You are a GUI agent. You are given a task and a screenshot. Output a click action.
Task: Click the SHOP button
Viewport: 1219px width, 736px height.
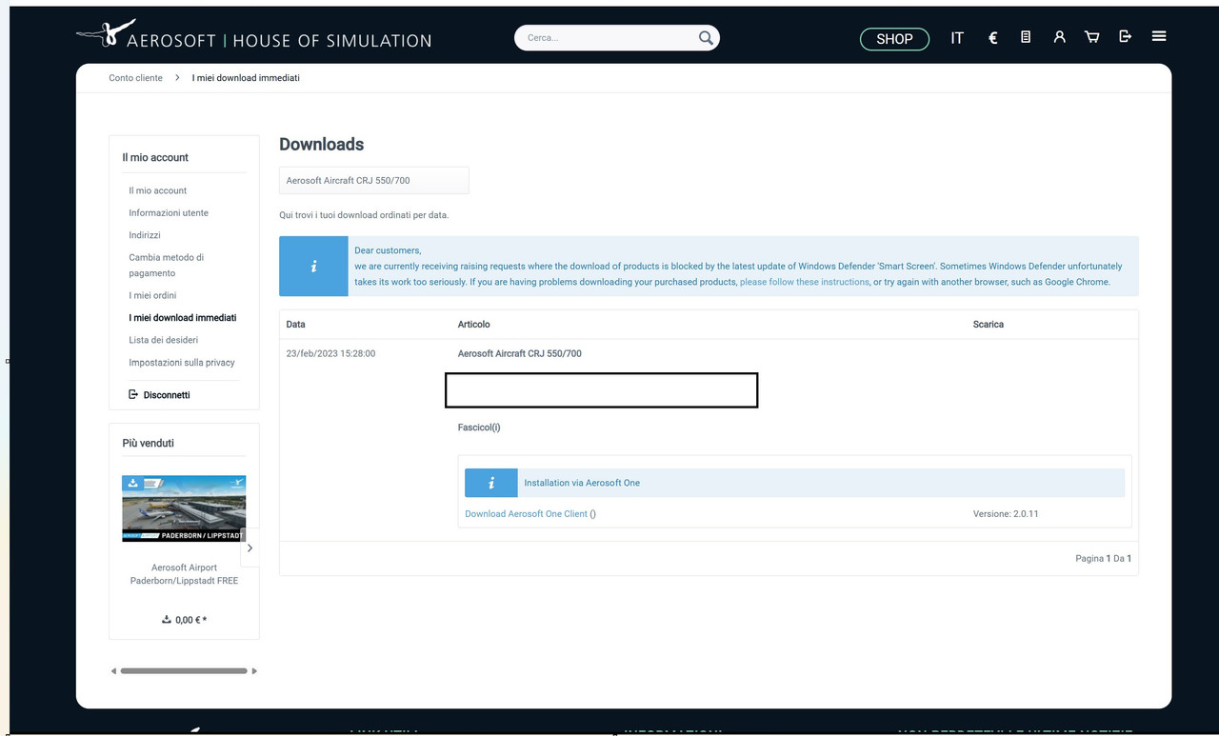(894, 39)
